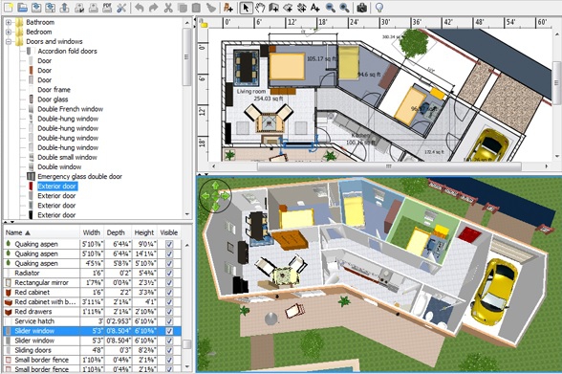Image resolution: width=562 pixels, height=374 pixels.
Task: Toggle visibility of Sliding doors
Action: (x=169, y=350)
